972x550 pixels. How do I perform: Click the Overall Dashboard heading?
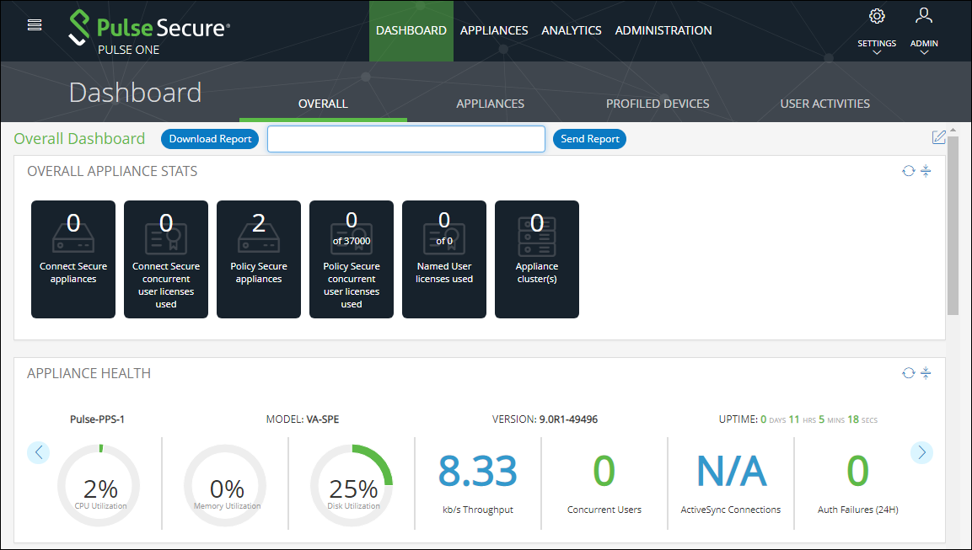79,139
